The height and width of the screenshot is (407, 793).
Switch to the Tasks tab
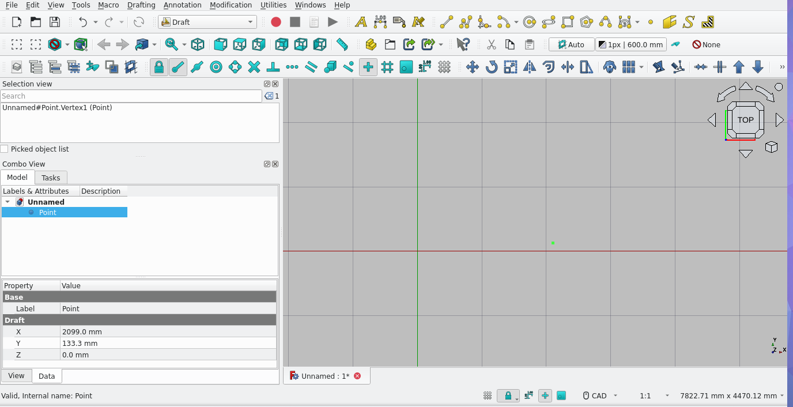click(x=51, y=178)
